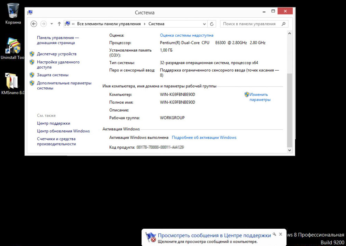346x246 pixels.
Task: Open Центр поддержки link
Action: coord(54,123)
